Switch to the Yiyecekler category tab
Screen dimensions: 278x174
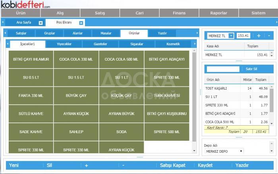point(64,44)
